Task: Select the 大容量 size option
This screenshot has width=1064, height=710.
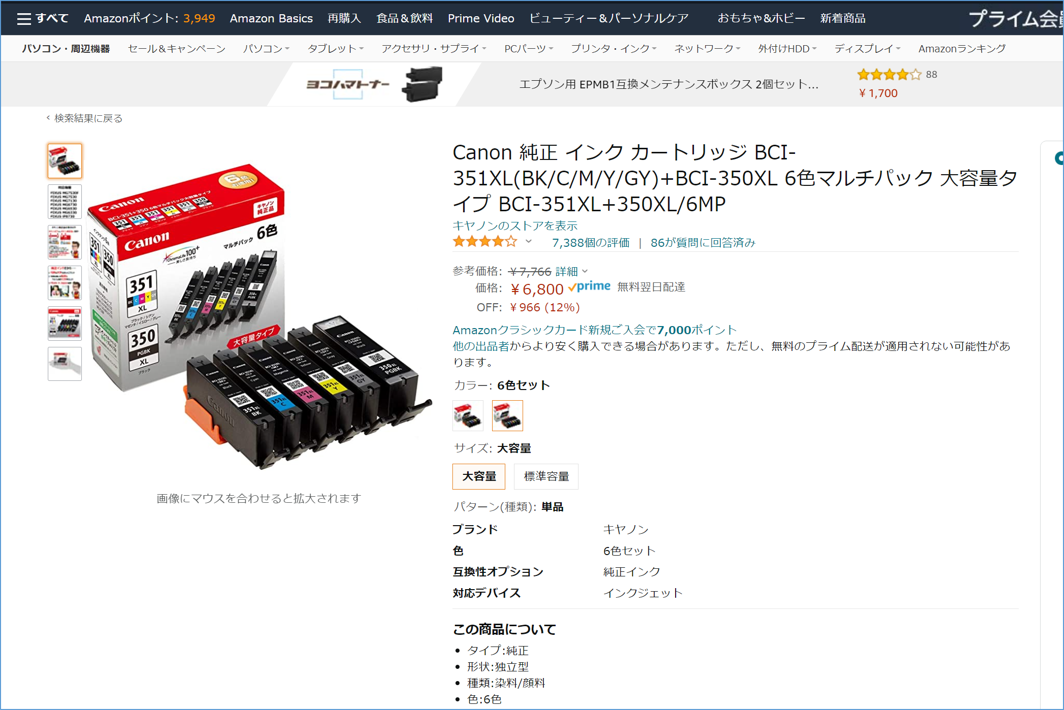Action: (479, 476)
